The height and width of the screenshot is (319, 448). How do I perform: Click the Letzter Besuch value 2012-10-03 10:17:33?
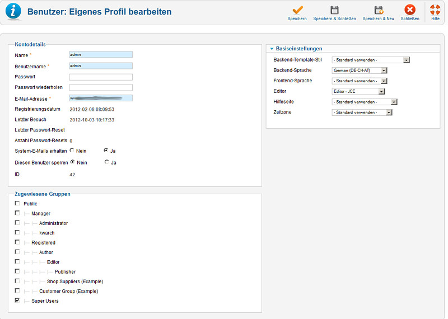[x=92, y=120]
